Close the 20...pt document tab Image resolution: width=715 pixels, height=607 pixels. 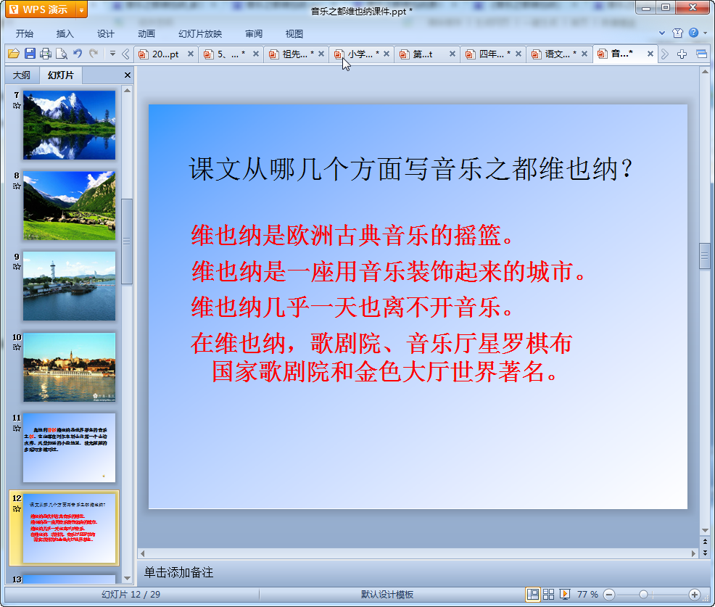point(191,54)
